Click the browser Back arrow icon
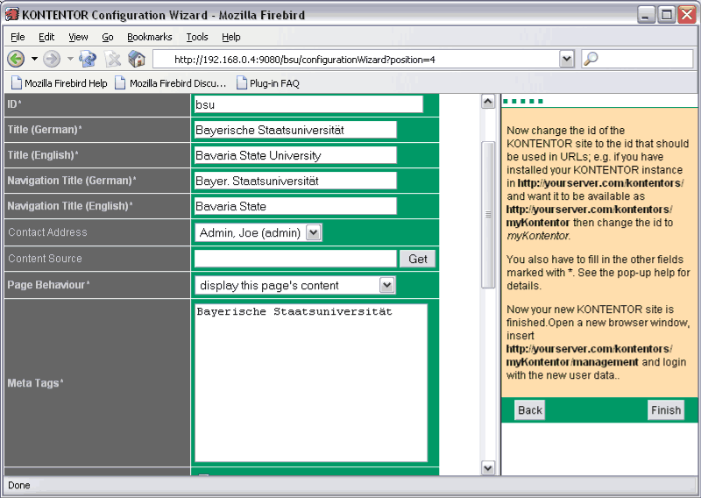Screen dimensions: 701x498 (x=16, y=59)
